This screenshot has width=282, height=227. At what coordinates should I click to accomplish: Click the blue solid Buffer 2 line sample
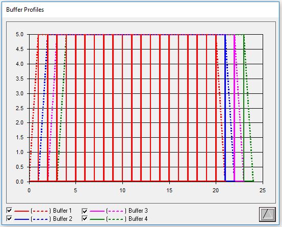click(x=21, y=219)
